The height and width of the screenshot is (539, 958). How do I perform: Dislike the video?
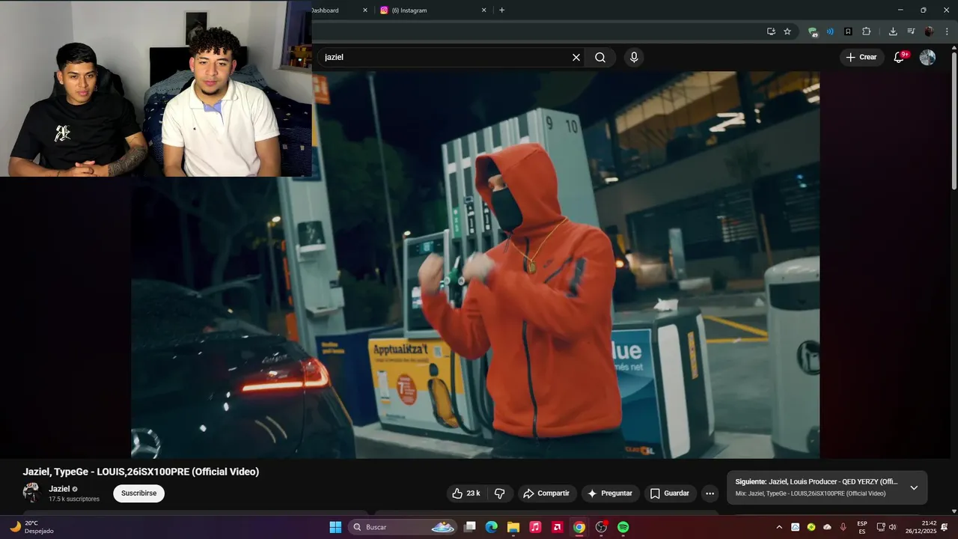click(x=500, y=493)
